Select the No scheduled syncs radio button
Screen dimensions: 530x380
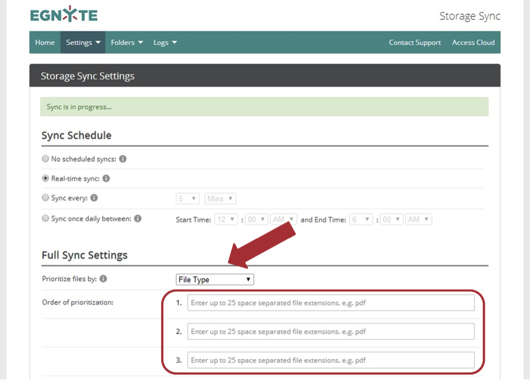45,159
